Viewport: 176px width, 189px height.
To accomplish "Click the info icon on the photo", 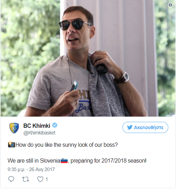I will click(x=170, y=5).
